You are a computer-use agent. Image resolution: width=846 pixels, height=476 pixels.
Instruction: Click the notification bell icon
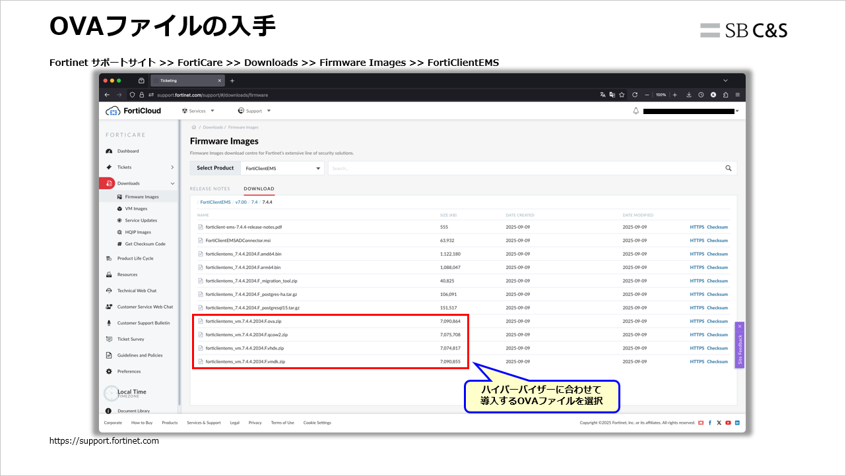(635, 111)
